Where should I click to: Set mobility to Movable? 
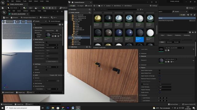click(x=176, y=42)
